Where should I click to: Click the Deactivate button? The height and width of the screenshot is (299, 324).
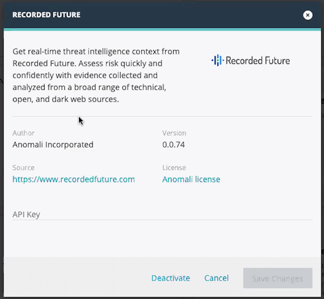170,278
